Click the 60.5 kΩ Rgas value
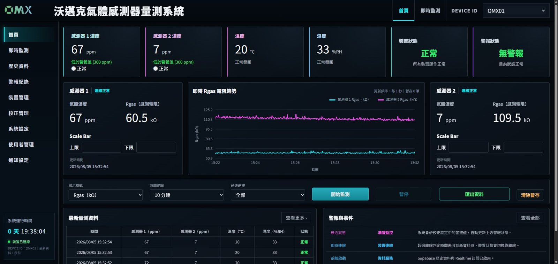The height and width of the screenshot is (264, 558). coord(141,118)
